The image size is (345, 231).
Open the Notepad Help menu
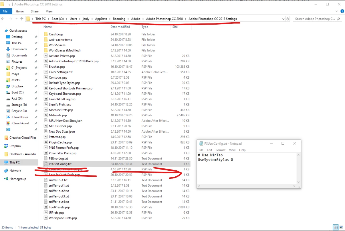click(x=242, y=150)
